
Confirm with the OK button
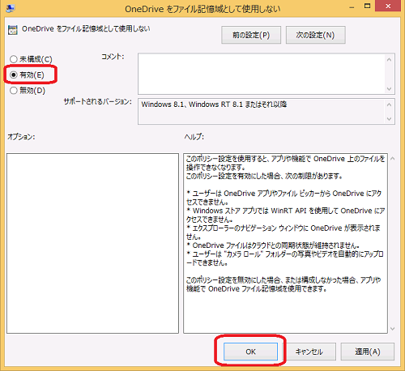coord(250,352)
